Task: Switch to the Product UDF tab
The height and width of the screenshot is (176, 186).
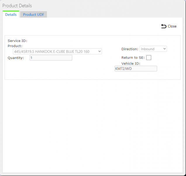Action: (x=34, y=14)
